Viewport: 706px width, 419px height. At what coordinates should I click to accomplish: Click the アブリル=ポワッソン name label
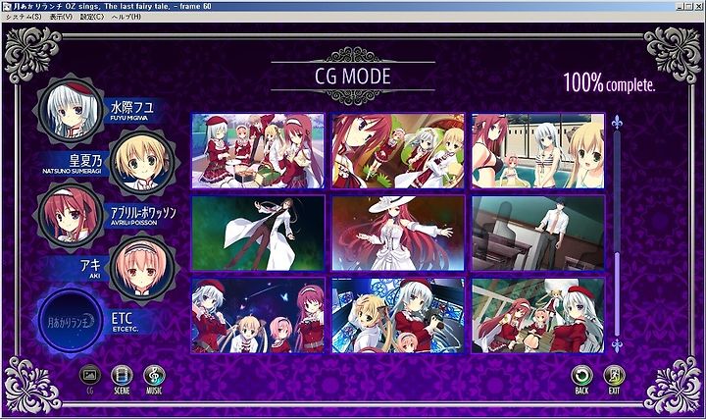[x=143, y=212]
